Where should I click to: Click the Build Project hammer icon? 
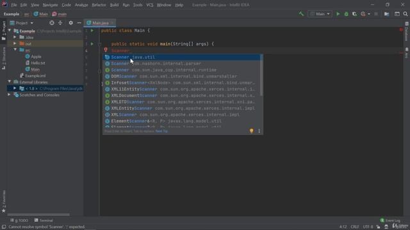[x=301, y=14]
